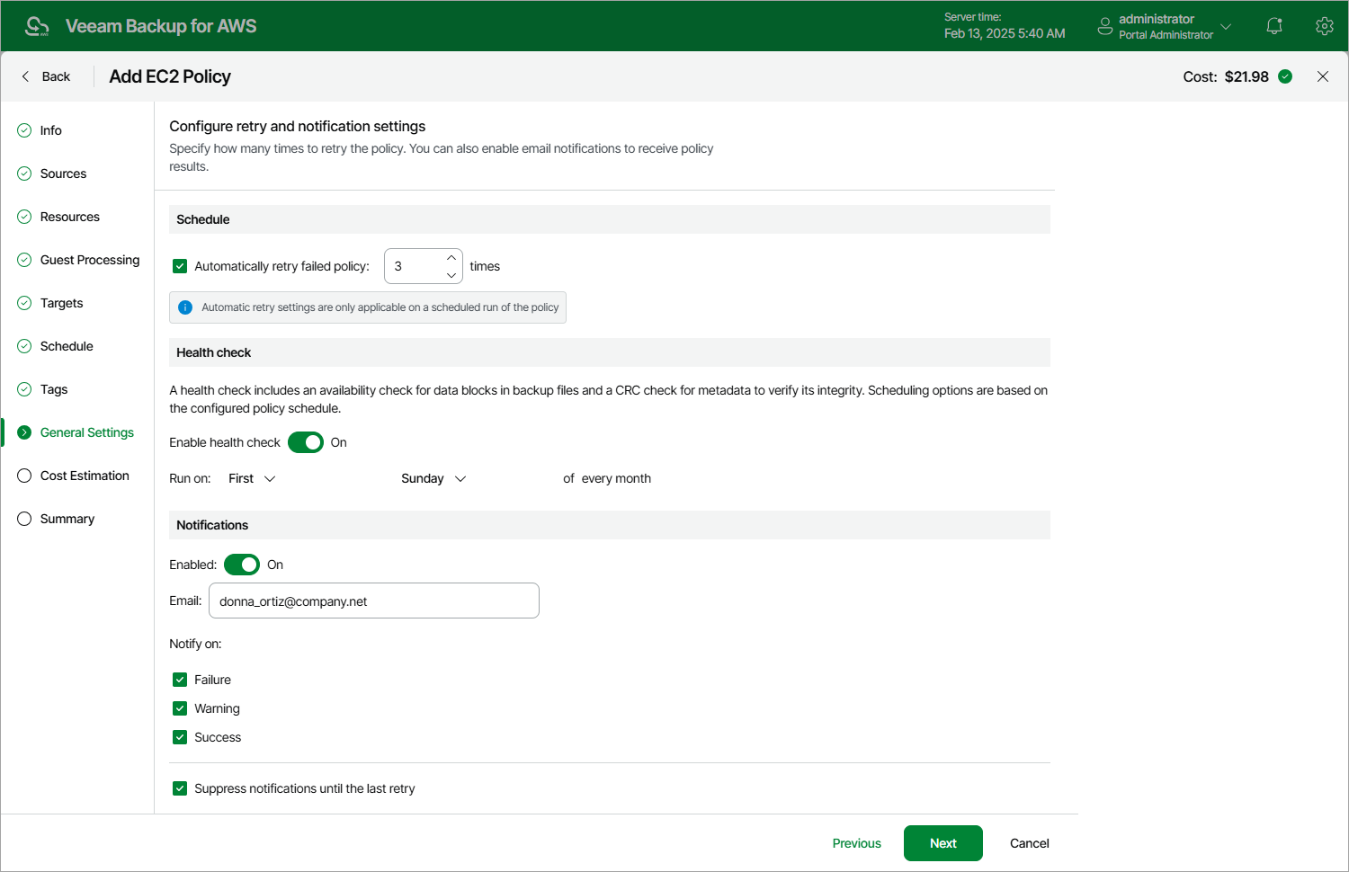Image resolution: width=1349 pixels, height=872 pixels.
Task: Decrease retry count with down arrow
Action: (451, 275)
